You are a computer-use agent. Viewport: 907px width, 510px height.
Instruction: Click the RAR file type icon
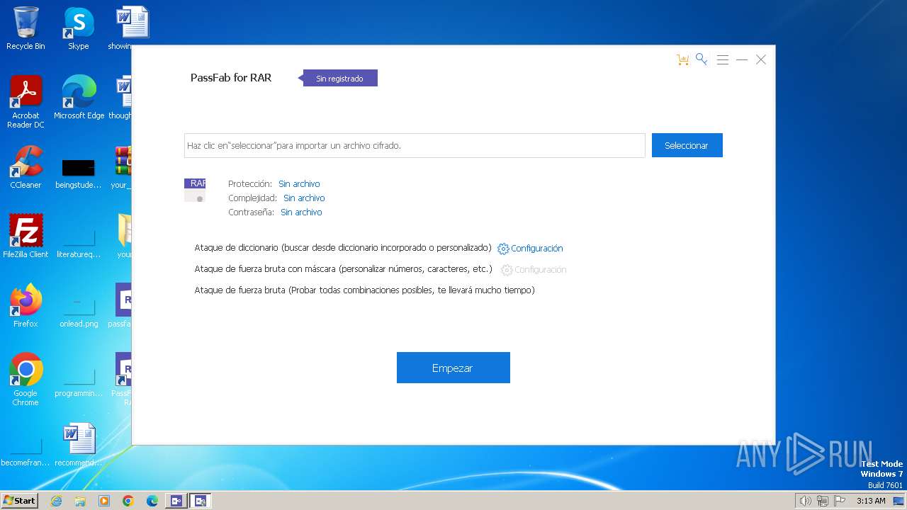pos(195,190)
